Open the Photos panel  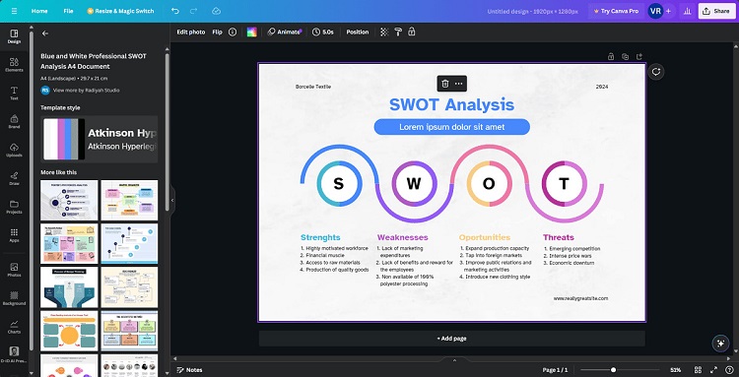(x=14, y=270)
